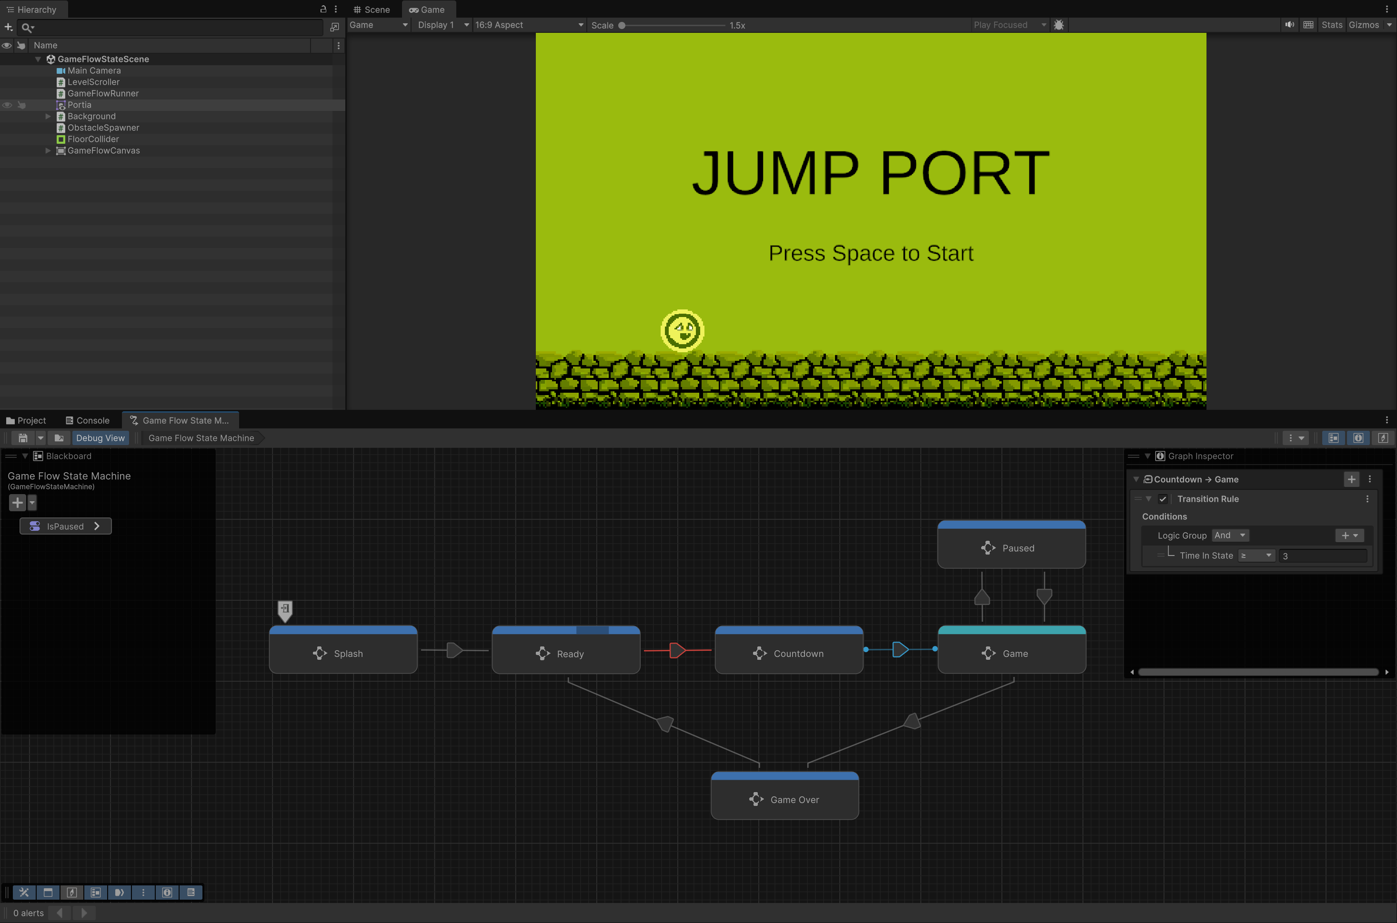This screenshot has width=1397, height=923.
Task: Click the add plus button beside Countdown → Game
Action: pyautogui.click(x=1351, y=479)
